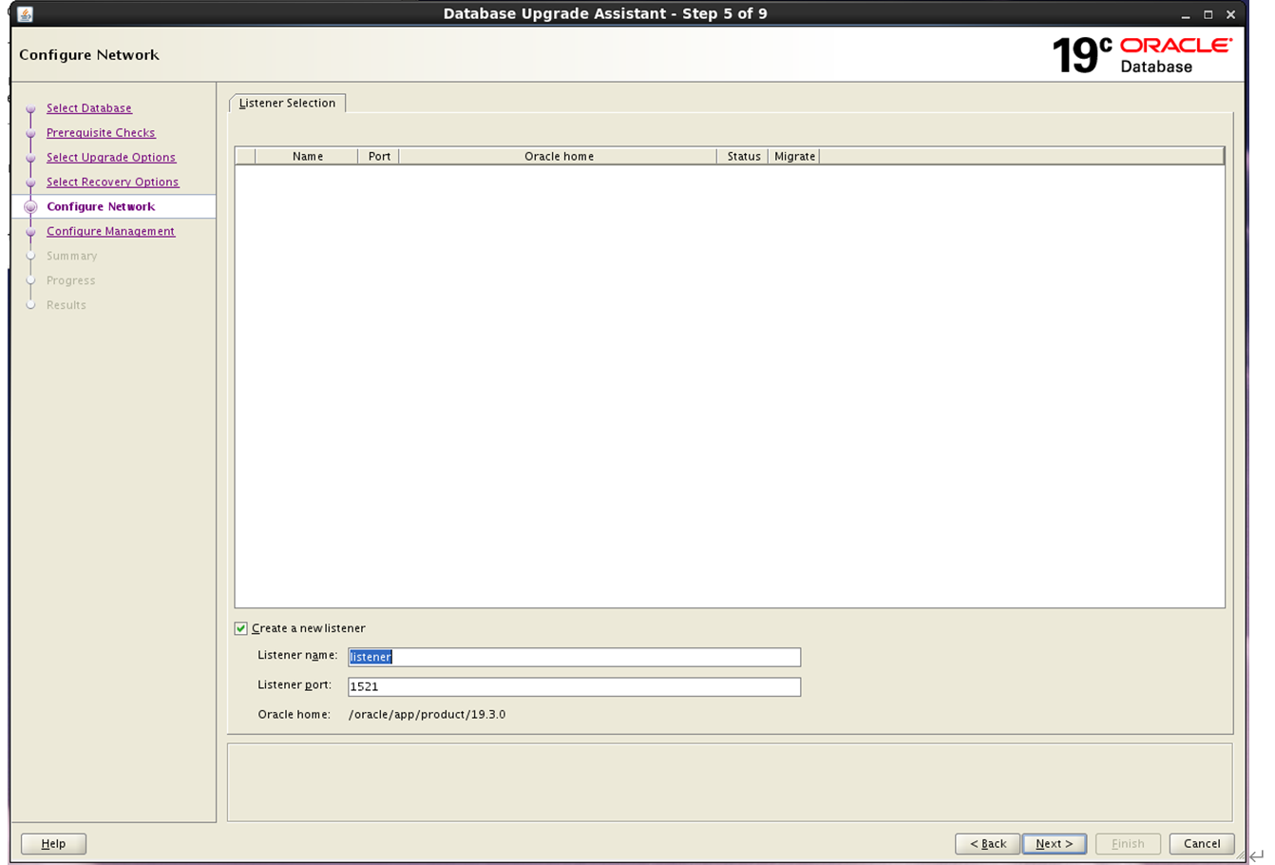The image size is (1275, 865).
Task: Click the Prerequisite Checks step bullet icon
Action: pyautogui.click(x=30, y=133)
